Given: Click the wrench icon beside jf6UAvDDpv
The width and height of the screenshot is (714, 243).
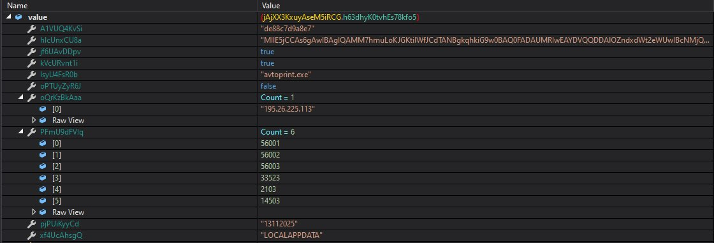Looking at the screenshot, I should (x=31, y=52).
